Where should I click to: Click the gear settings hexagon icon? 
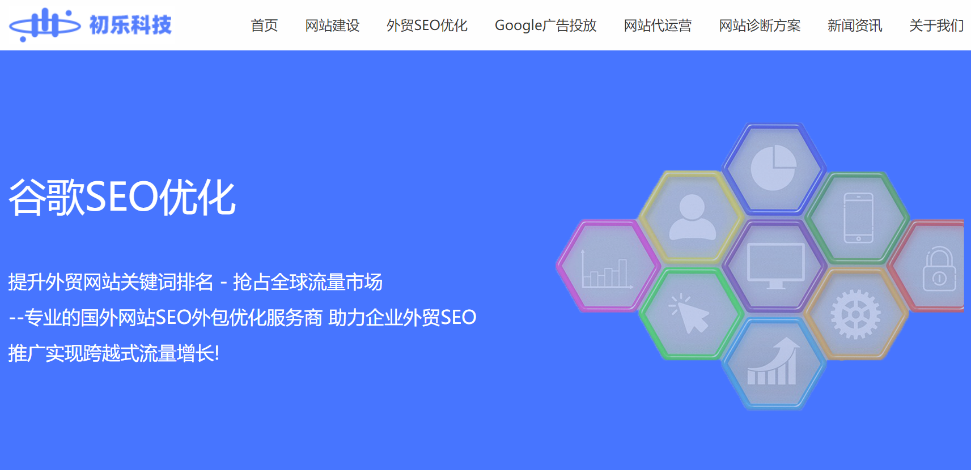coord(856,313)
